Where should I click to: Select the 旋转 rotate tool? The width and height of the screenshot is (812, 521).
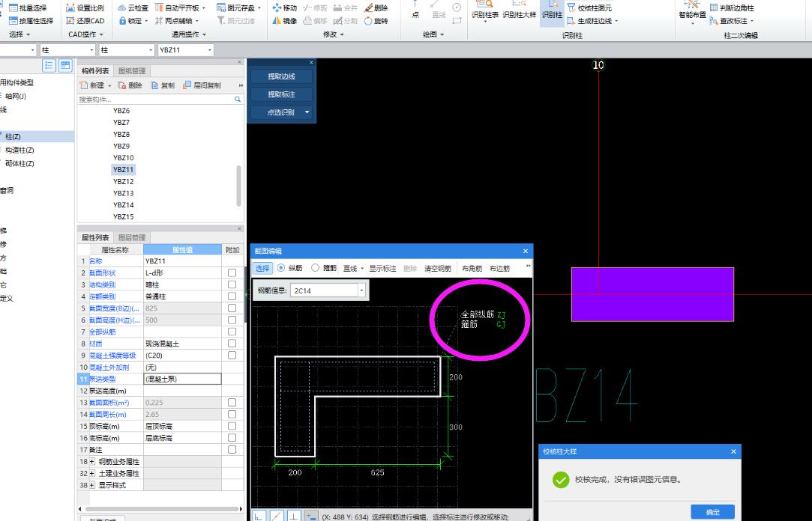click(376, 21)
